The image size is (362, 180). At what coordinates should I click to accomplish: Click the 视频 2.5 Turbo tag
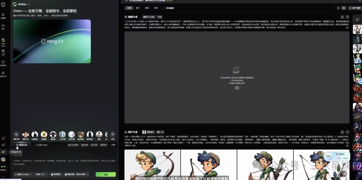point(149,17)
